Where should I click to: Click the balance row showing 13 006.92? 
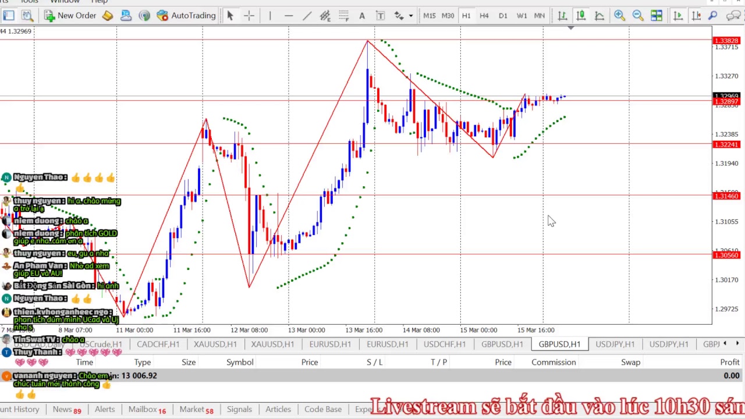[x=372, y=376]
